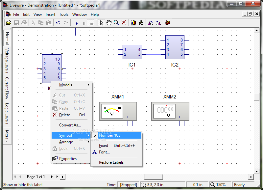Open the Edit menu
The image size is (263, 190).
26,14
